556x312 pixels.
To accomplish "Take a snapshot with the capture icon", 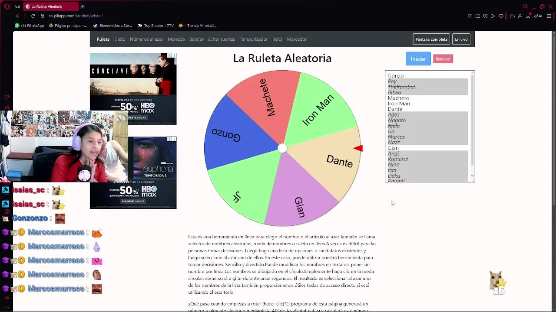I will (x=477, y=16).
